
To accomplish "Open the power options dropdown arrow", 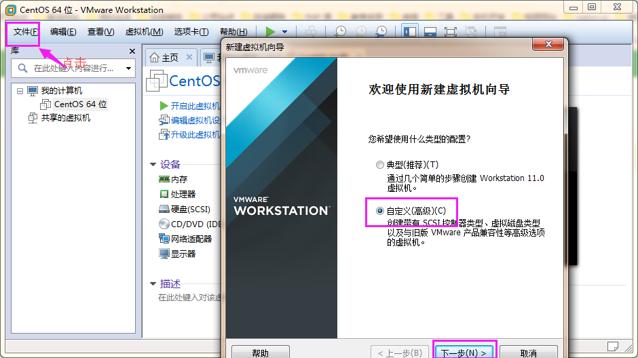I will click(284, 32).
